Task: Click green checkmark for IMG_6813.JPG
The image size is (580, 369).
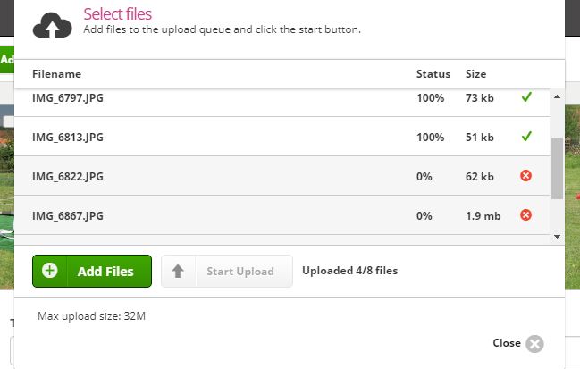Action: [526, 137]
